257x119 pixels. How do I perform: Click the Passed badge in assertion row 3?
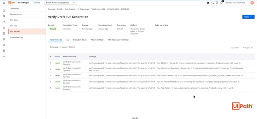[57, 75]
